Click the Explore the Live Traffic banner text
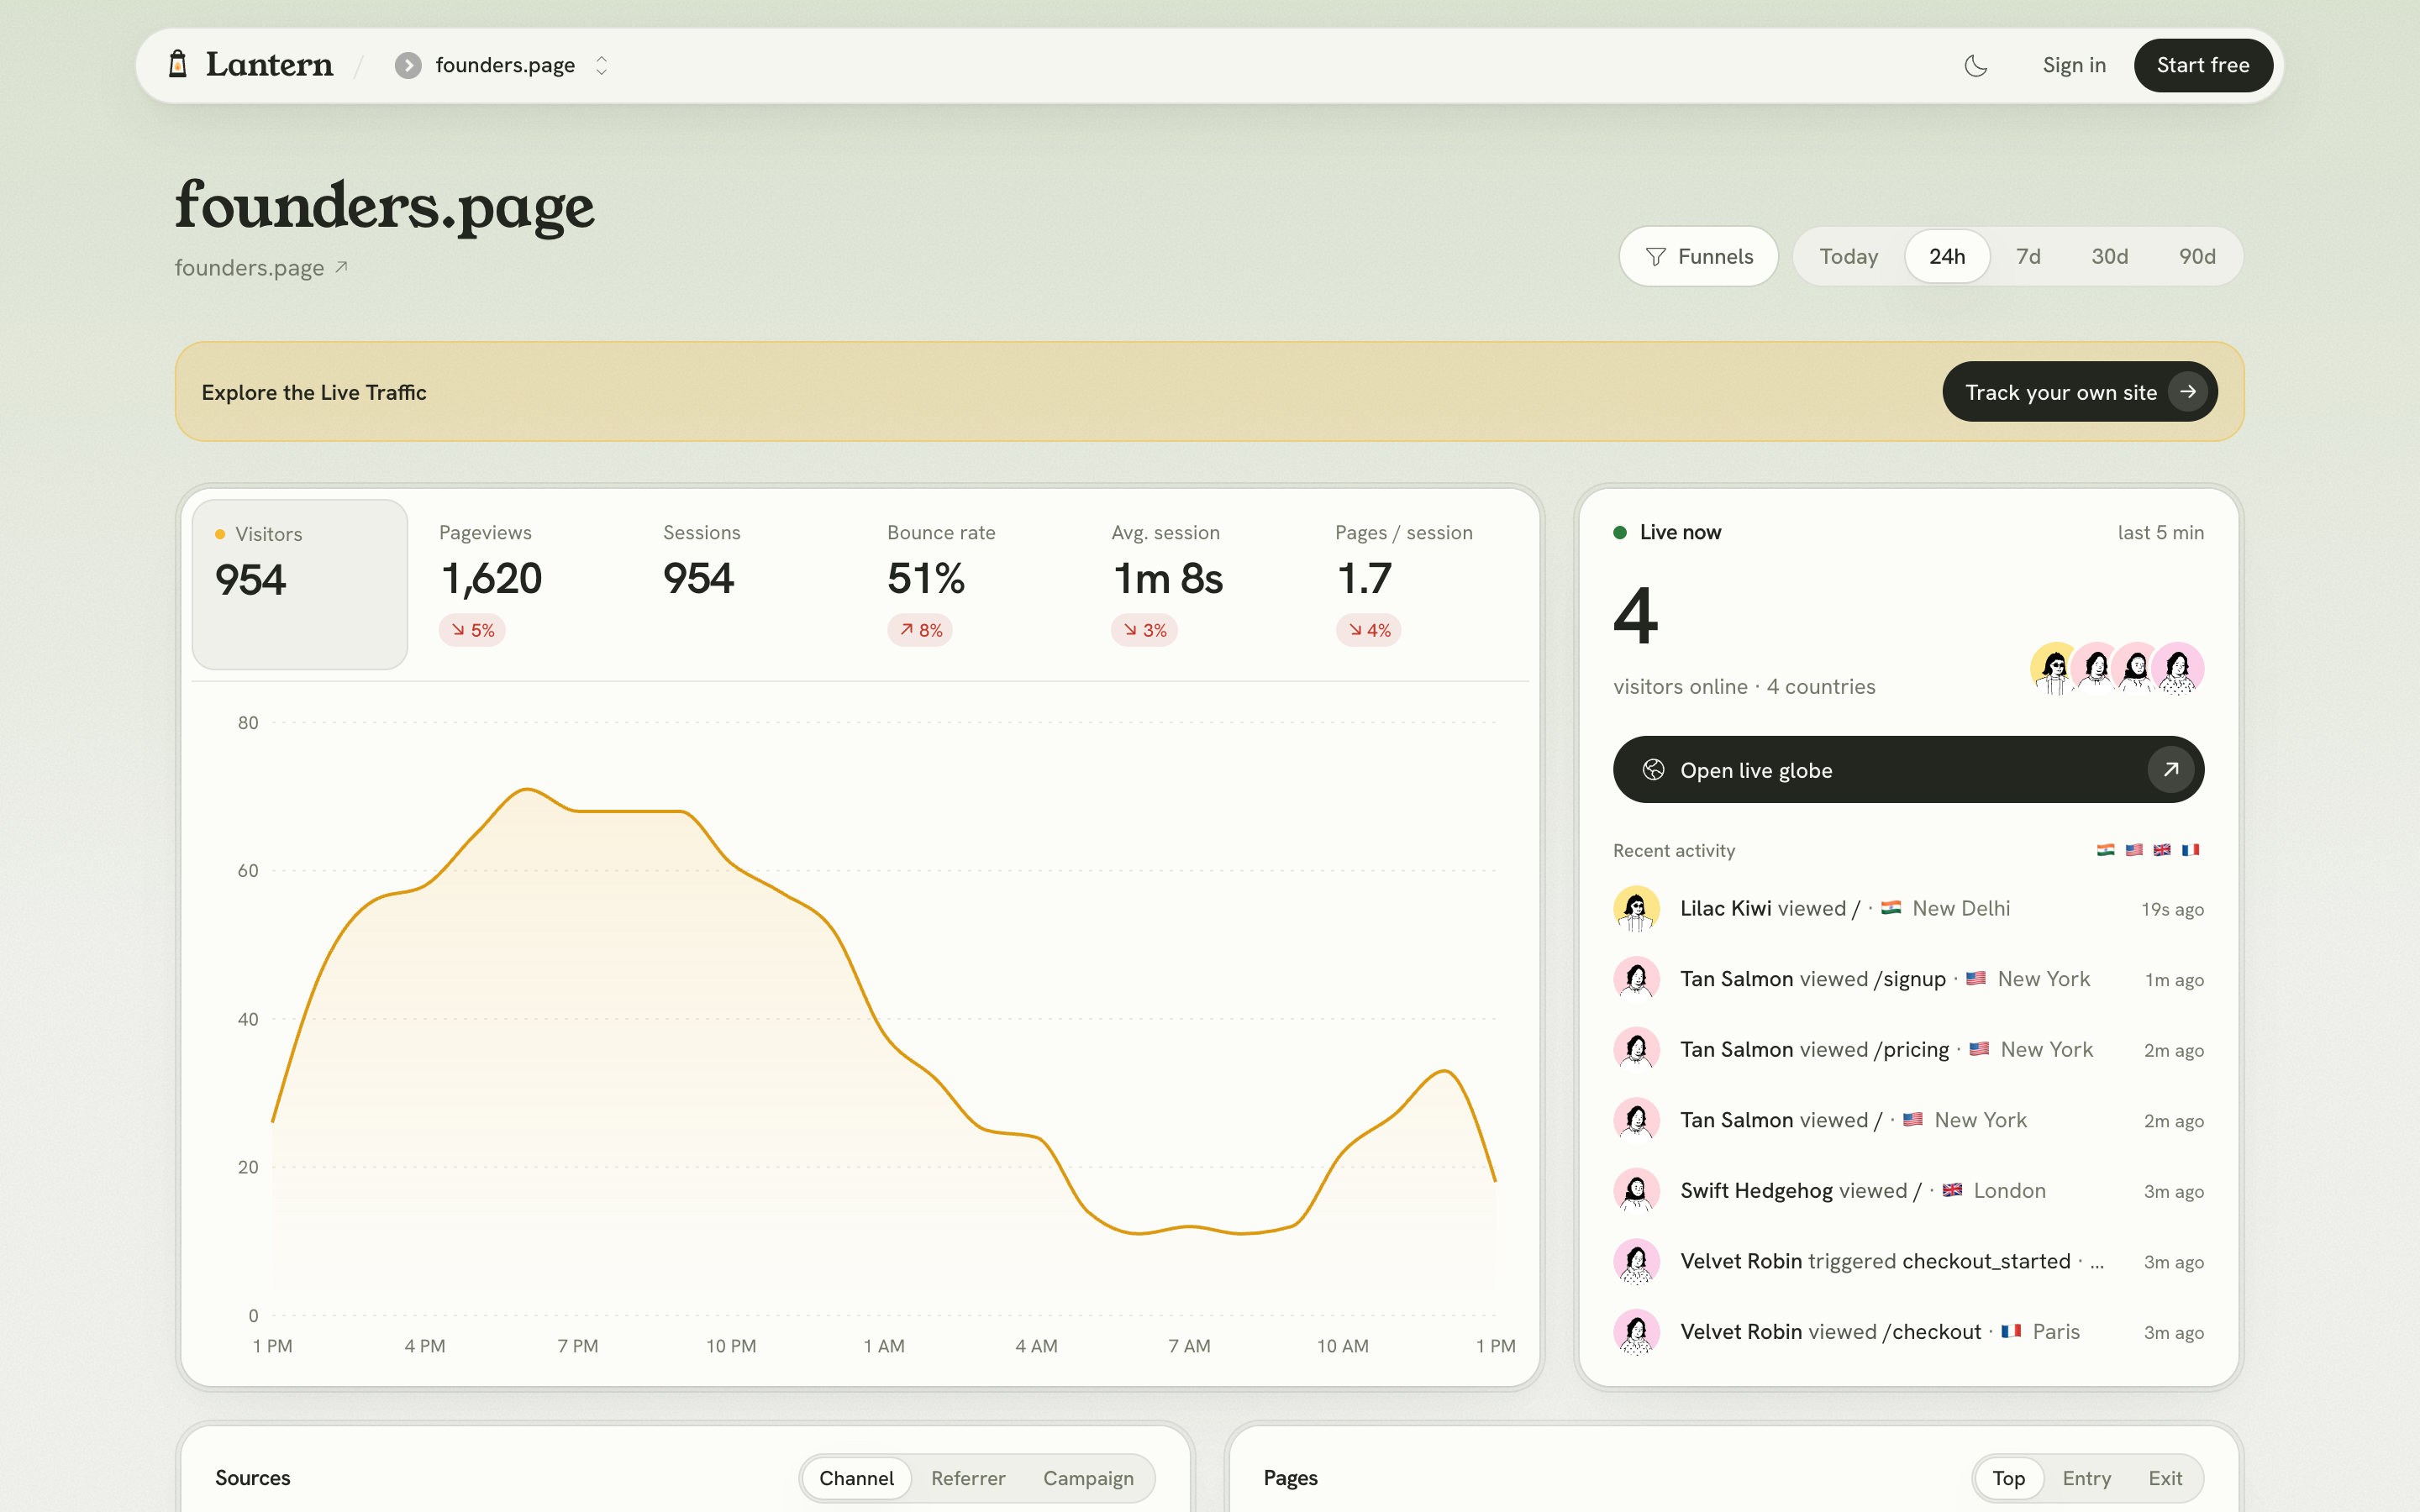2420x1512 pixels. (314, 393)
